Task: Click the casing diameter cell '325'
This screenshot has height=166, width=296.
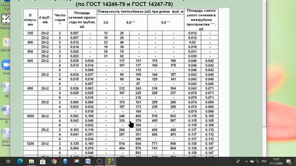Action: coord(30,33)
